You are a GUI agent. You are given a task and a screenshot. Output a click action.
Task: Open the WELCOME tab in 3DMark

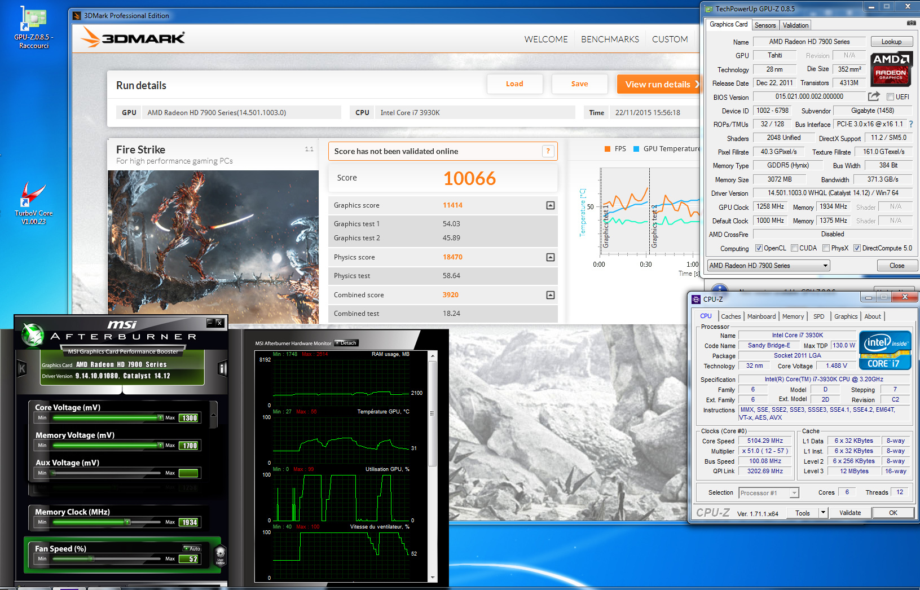click(546, 39)
